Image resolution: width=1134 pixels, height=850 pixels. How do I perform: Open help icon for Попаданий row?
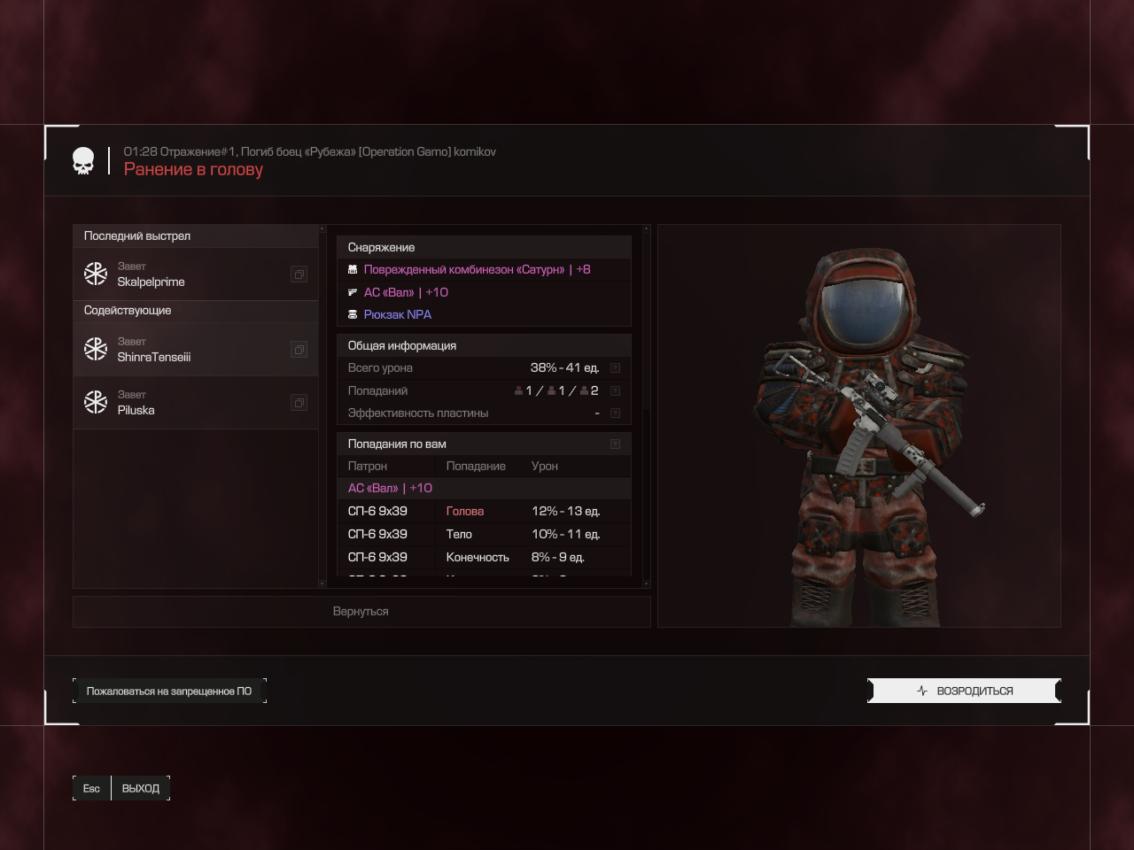point(615,390)
